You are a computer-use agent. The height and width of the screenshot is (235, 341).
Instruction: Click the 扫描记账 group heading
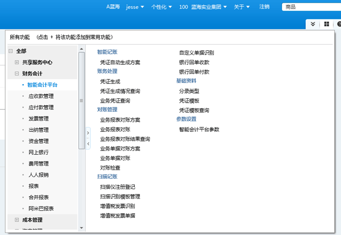(107, 177)
